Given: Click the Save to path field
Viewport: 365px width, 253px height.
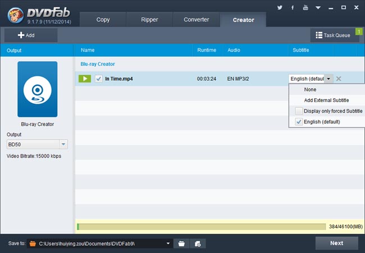Looking at the screenshot, I should click(x=99, y=243).
